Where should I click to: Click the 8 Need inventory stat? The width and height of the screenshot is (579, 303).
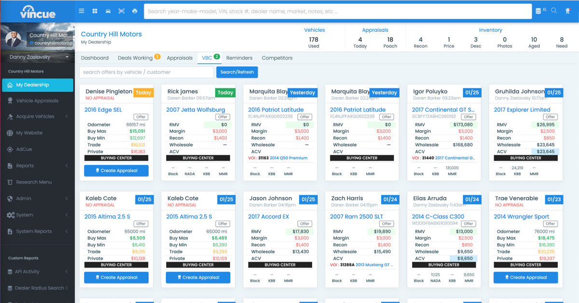point(562,42)
